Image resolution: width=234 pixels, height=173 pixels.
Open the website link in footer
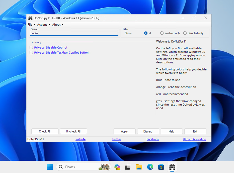click(81, 139)
